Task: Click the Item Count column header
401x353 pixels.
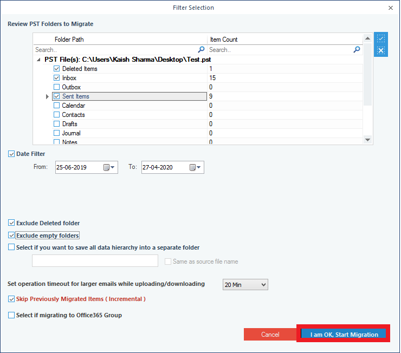Action: (x=224, y=40)
